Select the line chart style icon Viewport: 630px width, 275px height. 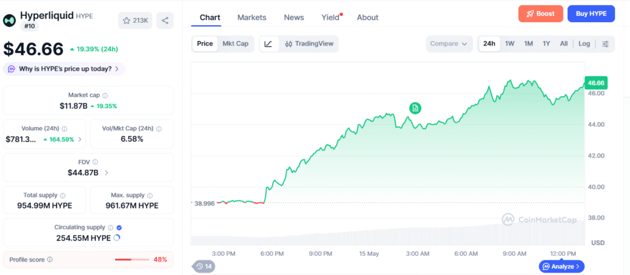(269, 44)
